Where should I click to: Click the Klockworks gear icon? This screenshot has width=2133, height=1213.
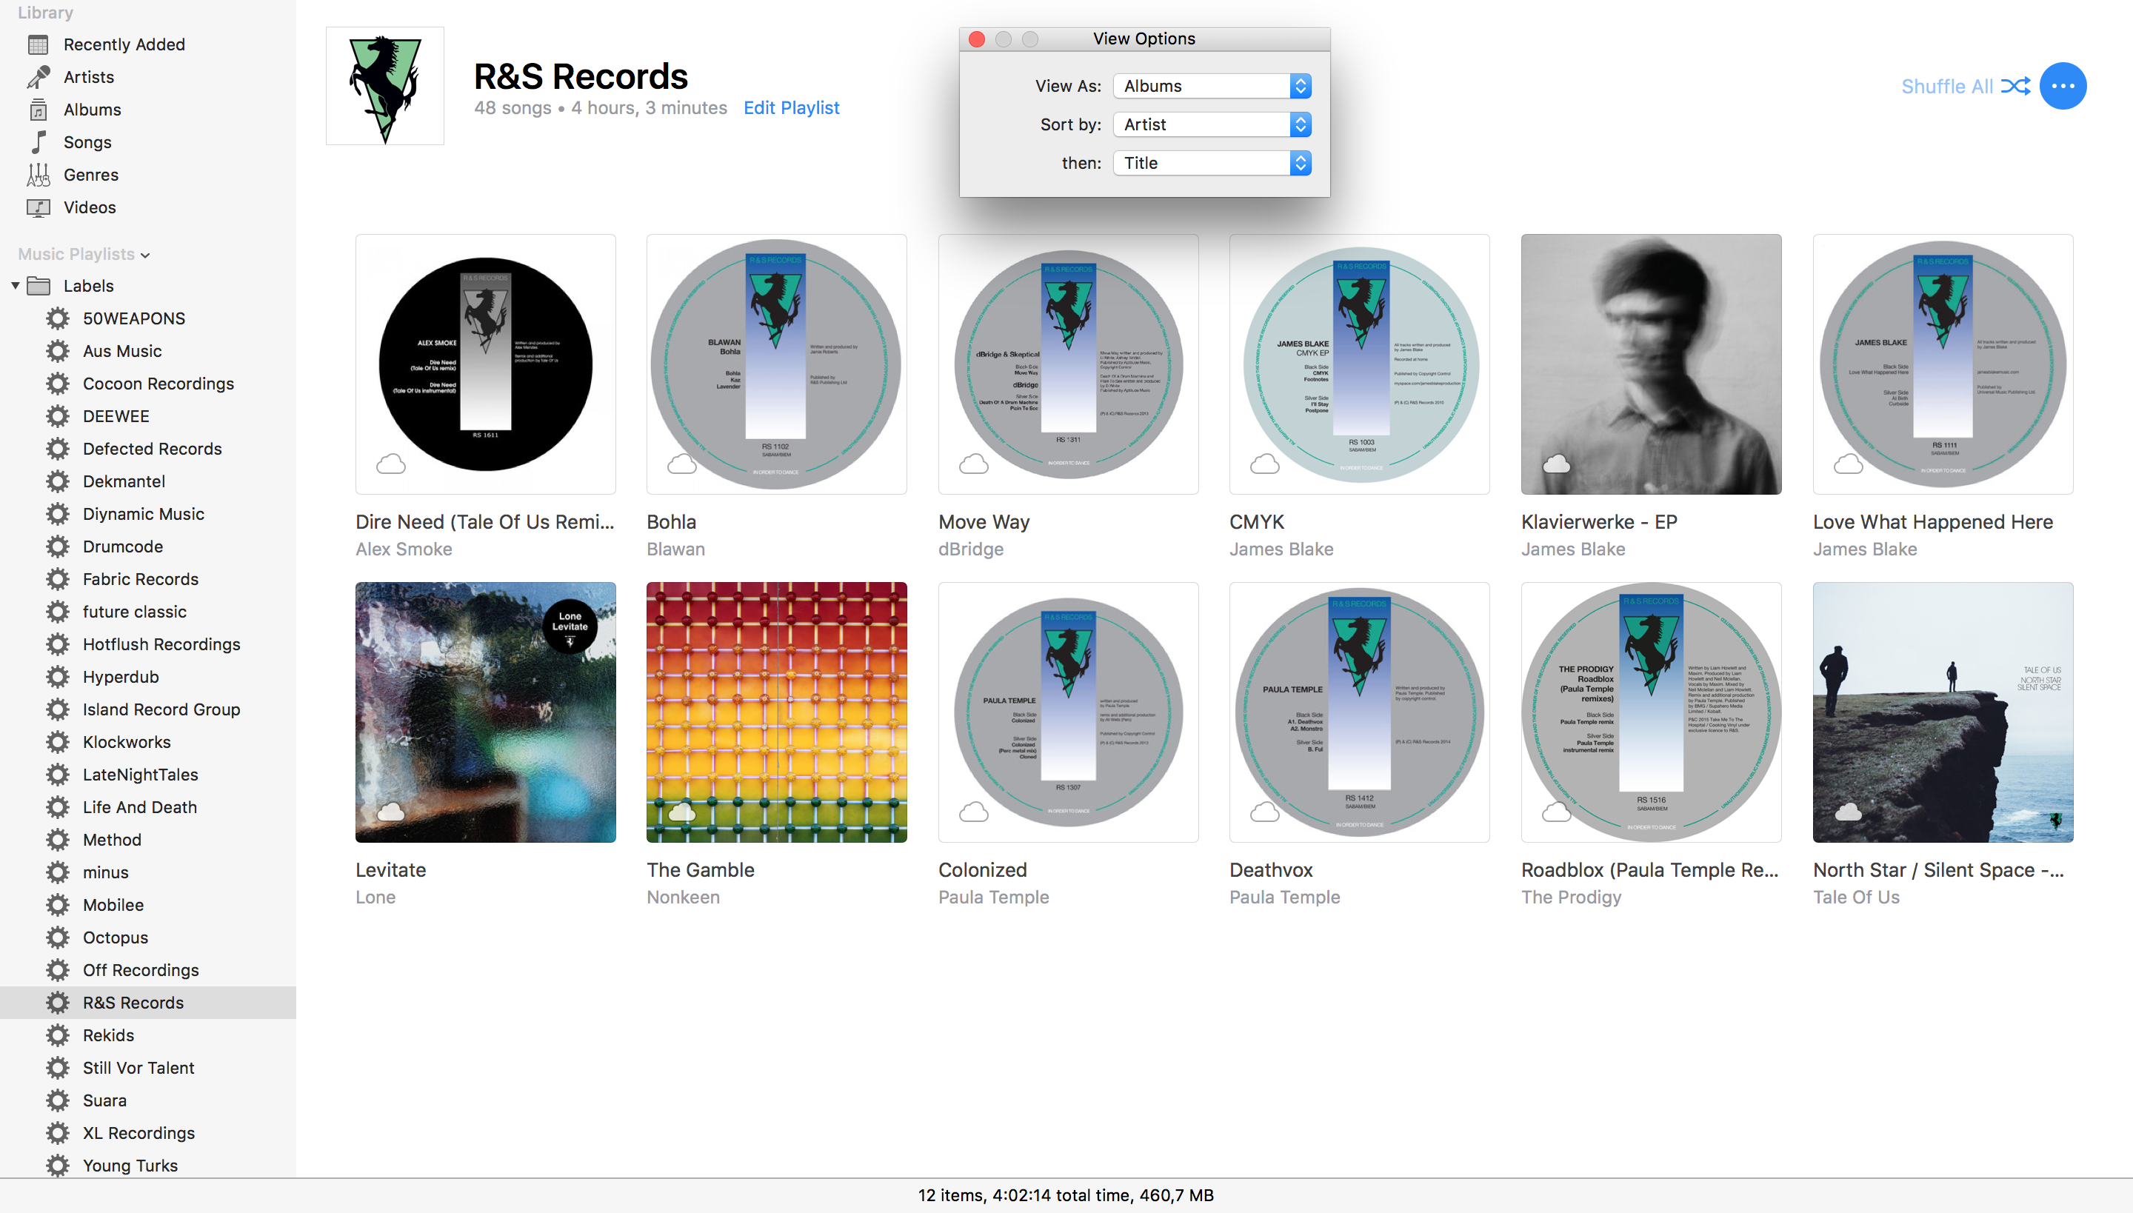click(58, 741)
